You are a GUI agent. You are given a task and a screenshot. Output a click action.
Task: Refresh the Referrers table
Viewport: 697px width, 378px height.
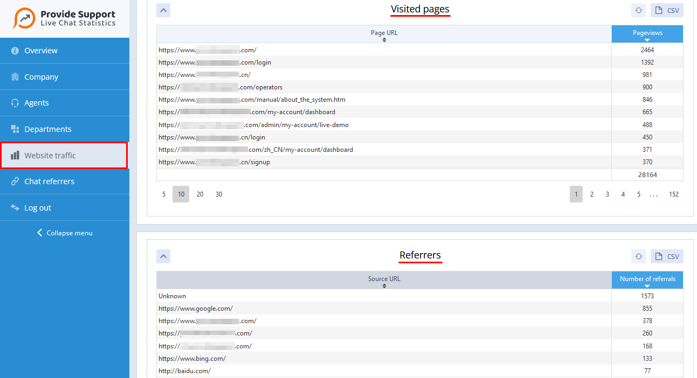(x=638, y=256)
